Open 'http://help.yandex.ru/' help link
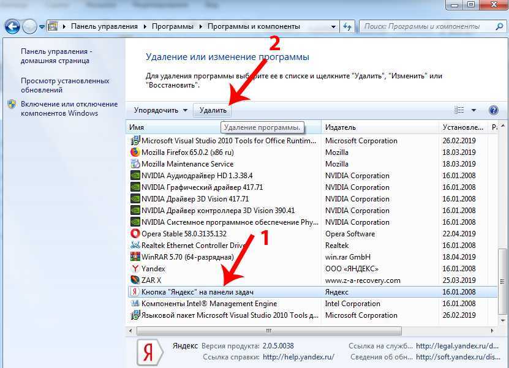The image size is (509, 368). (298, 357)
